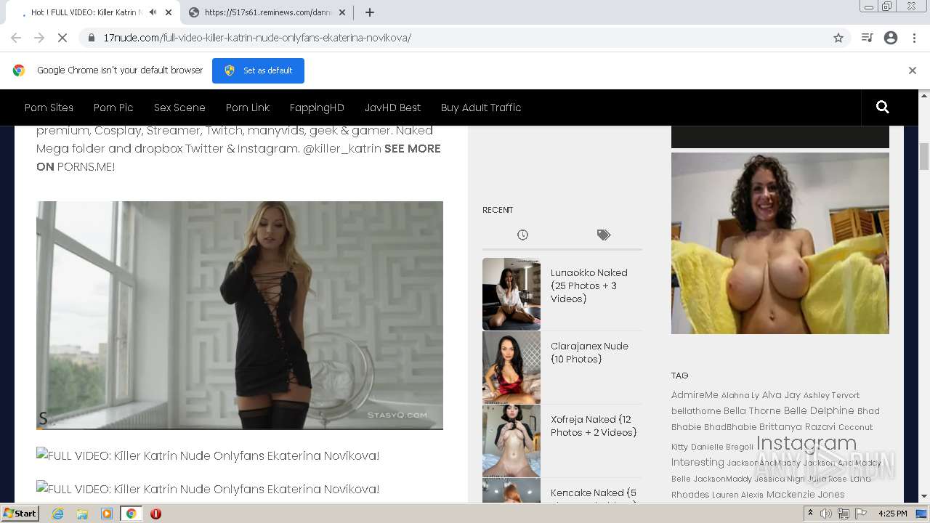Bookmark this page with the star icon

(838, 38)
